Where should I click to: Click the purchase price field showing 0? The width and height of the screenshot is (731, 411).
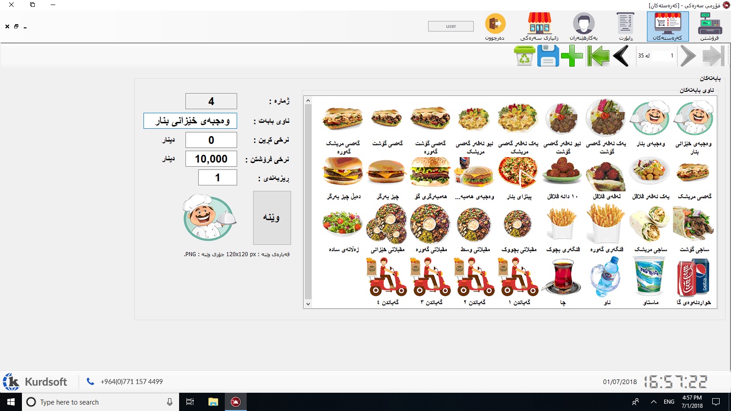click(211, 140)
